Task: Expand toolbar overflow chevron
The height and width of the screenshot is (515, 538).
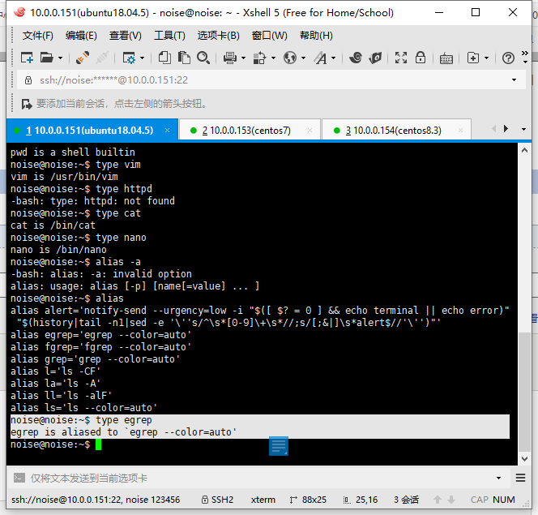Action: click(x=524, y=53)
